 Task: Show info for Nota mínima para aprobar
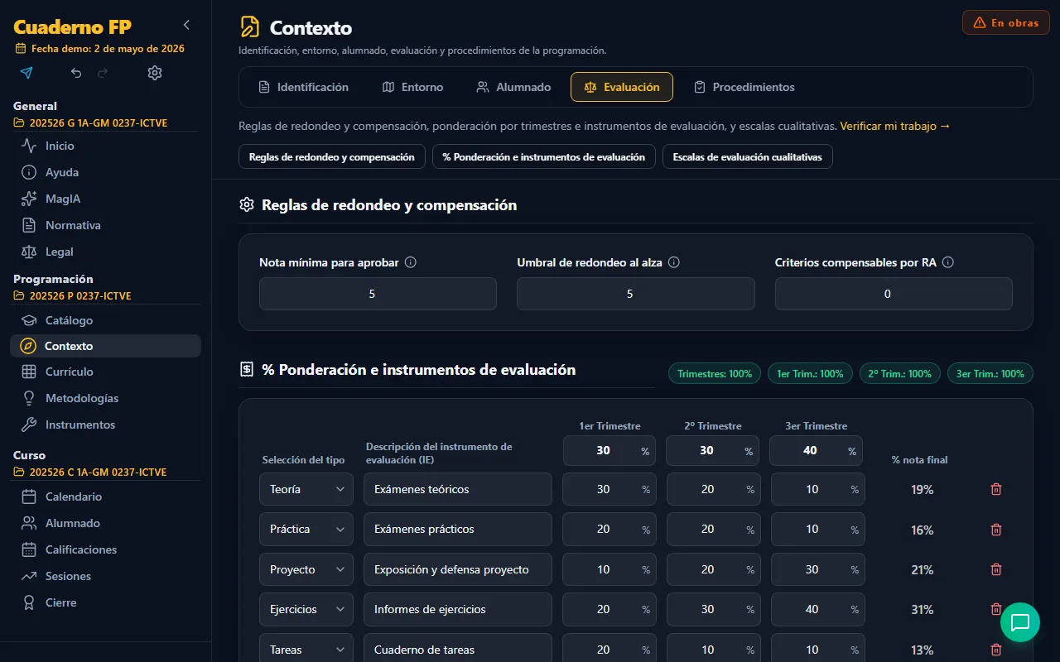coord(411,262)
